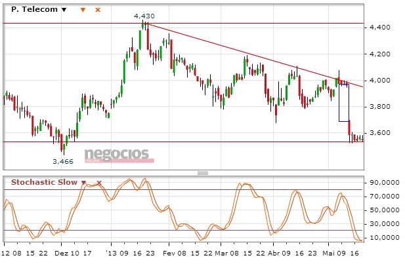Click the Mar date label on time axis
This screenshot has width=405, height=264.
[x=221, y=254]
